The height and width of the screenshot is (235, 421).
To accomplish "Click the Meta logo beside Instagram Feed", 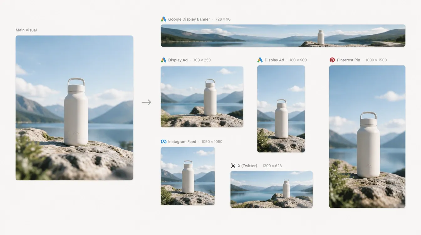I will point(164,142).
